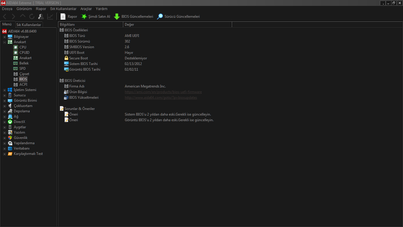403x227 pixels.
Task: Select the ACPI tree item
Action: pos(23,84)
